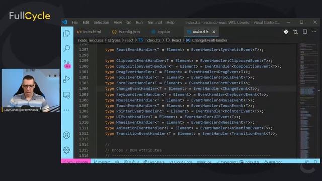Viewport: 322px width, 181px height.
Task: Click TransitionEventHandler type name
Action: coord(141,134)
